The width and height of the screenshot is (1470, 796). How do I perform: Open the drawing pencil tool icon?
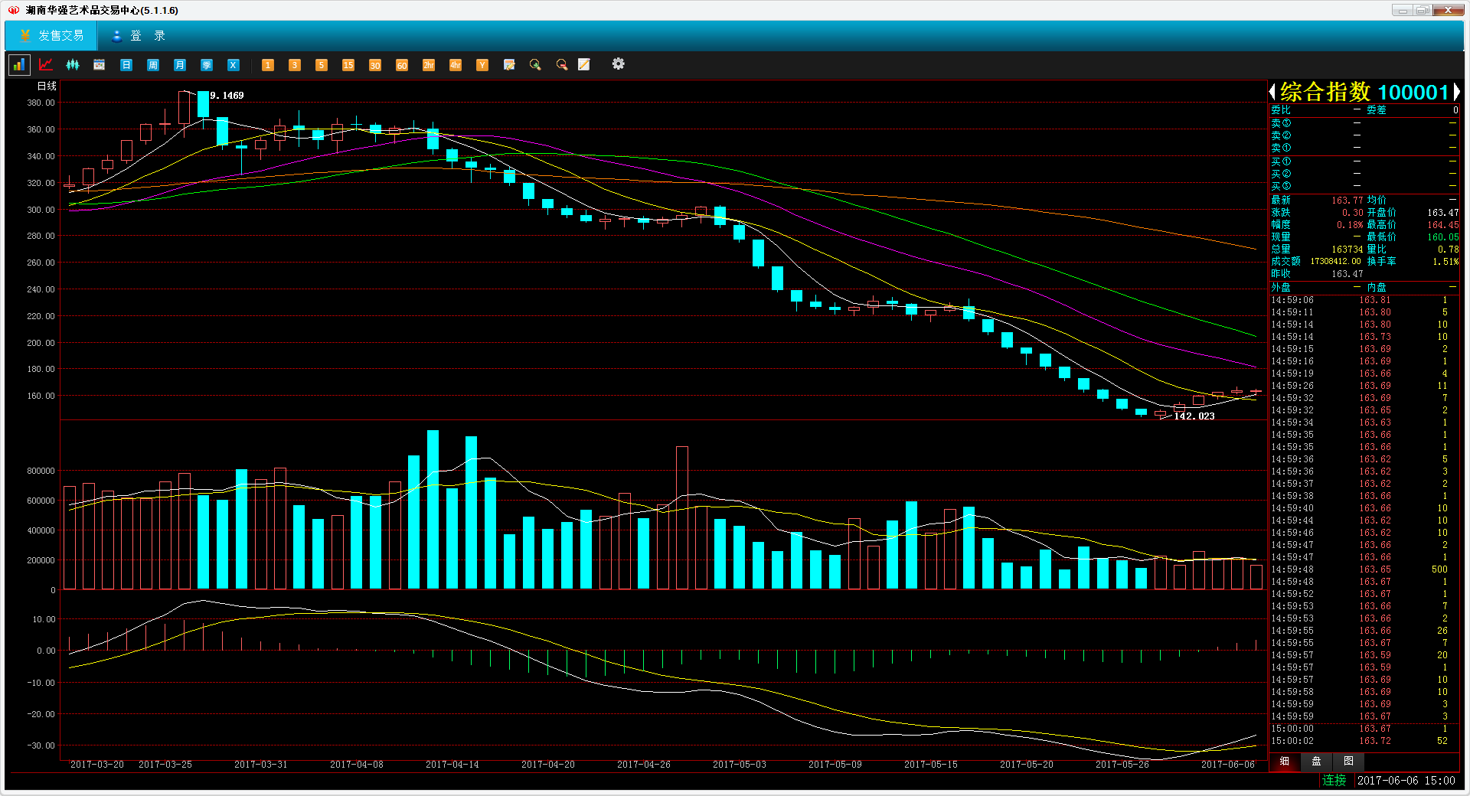[x=584, y=65]
